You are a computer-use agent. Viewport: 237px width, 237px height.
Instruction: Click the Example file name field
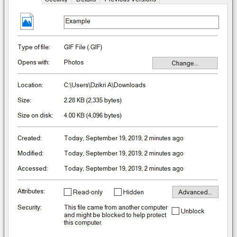tap(141, 22)
